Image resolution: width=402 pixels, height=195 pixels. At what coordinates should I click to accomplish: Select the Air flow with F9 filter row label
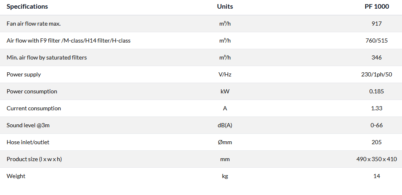69,40
